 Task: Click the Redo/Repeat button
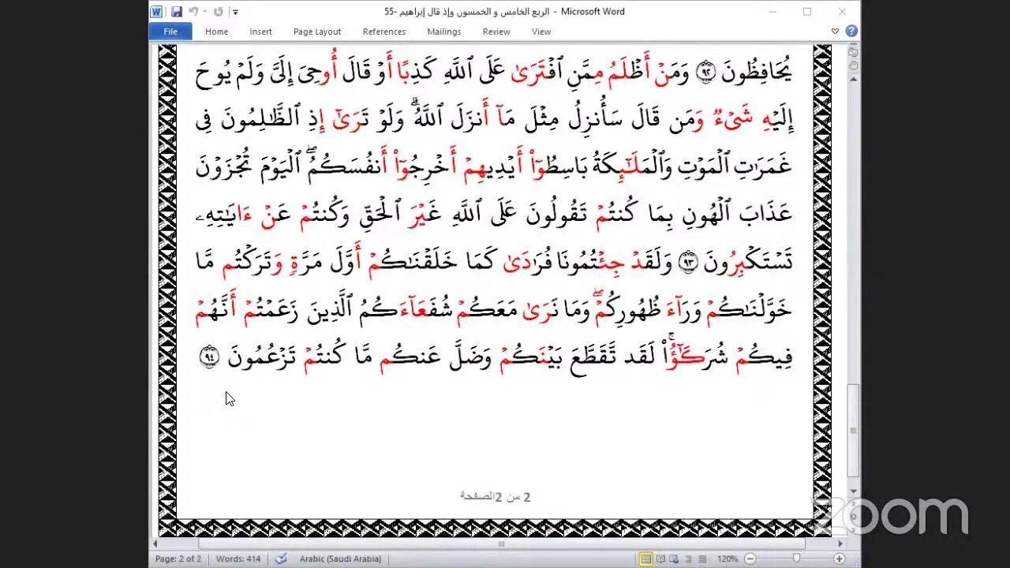(219, 12)
